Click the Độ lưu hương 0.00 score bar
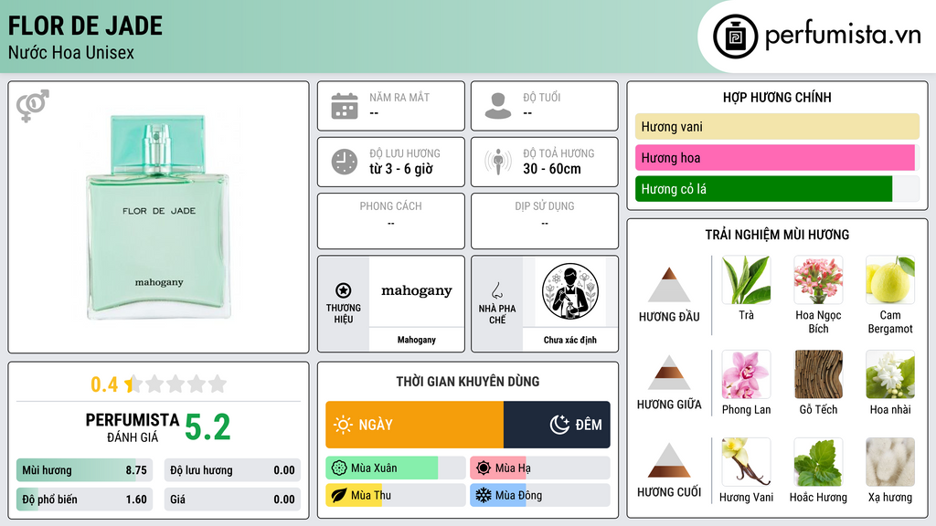 (x=232, y=470)
